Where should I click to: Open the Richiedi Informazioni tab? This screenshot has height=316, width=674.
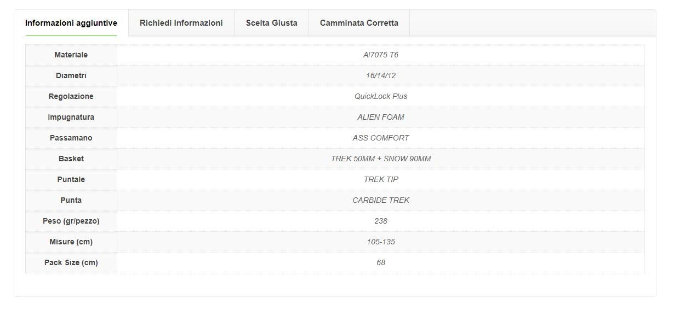click(x=181, y=23)
